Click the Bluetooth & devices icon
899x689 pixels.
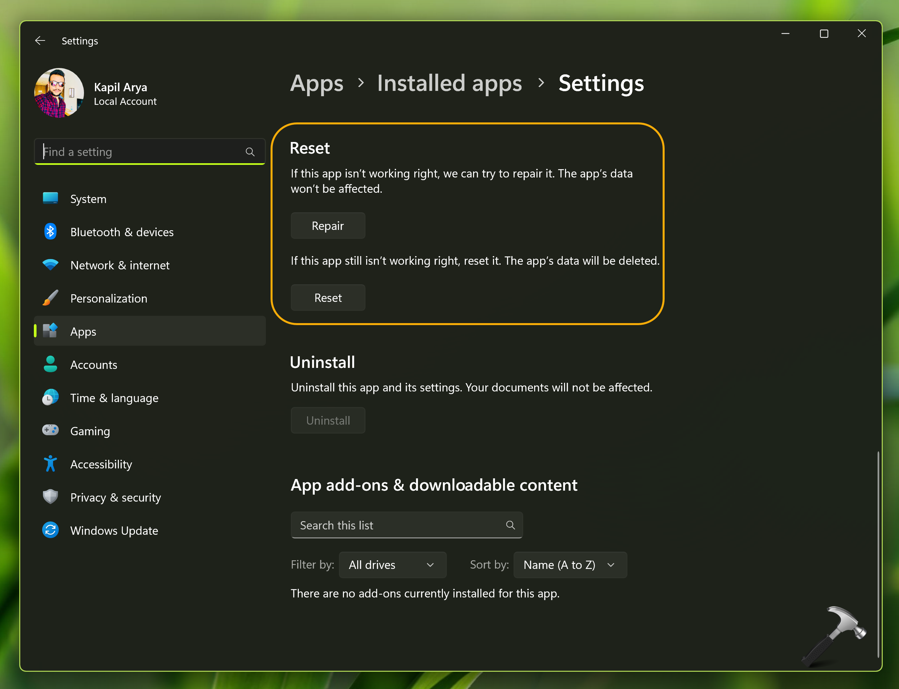click(x=50, y=232)
